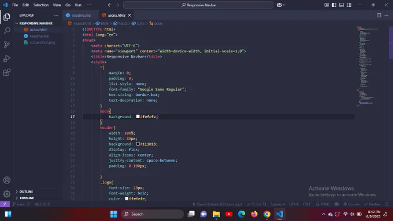Click the split editor right icon

379,15
